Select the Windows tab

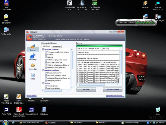[46, 46]
